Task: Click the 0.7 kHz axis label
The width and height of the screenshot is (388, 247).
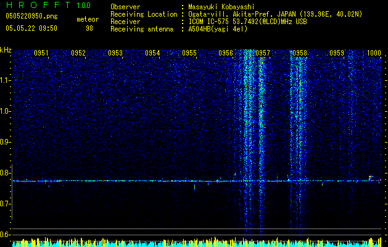Action: (5, 204)
